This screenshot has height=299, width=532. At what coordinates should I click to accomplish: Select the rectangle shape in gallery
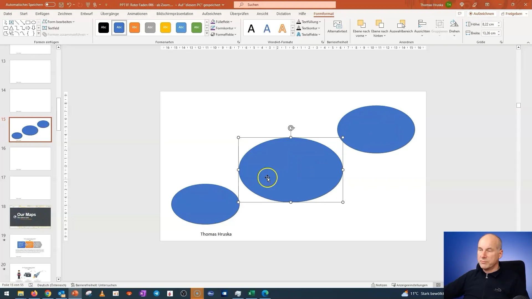28,22
